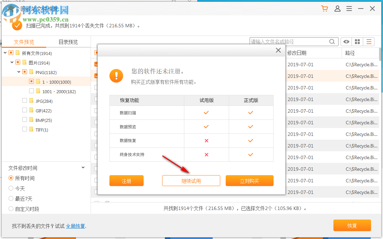Click the orange scan-complete checkmark icon

(x=17, y=25)
